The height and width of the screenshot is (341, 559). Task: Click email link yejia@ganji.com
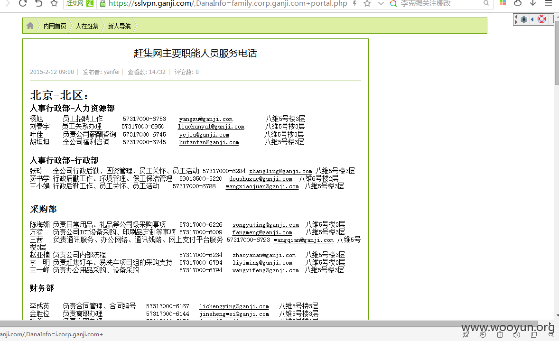pos(204,135)
